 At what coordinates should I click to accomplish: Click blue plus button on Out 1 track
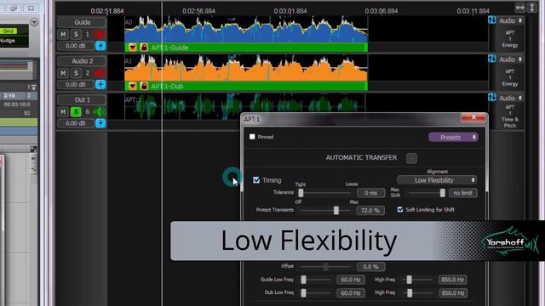[100, 123]
